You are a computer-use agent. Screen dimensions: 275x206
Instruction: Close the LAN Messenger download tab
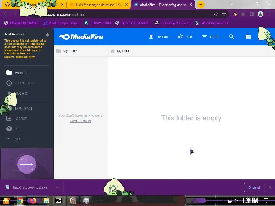tap(126, 5)
